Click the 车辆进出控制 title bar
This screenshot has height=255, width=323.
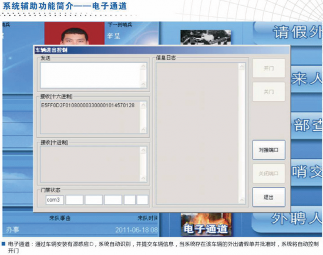pyautogui.click(x=162, y=50)
